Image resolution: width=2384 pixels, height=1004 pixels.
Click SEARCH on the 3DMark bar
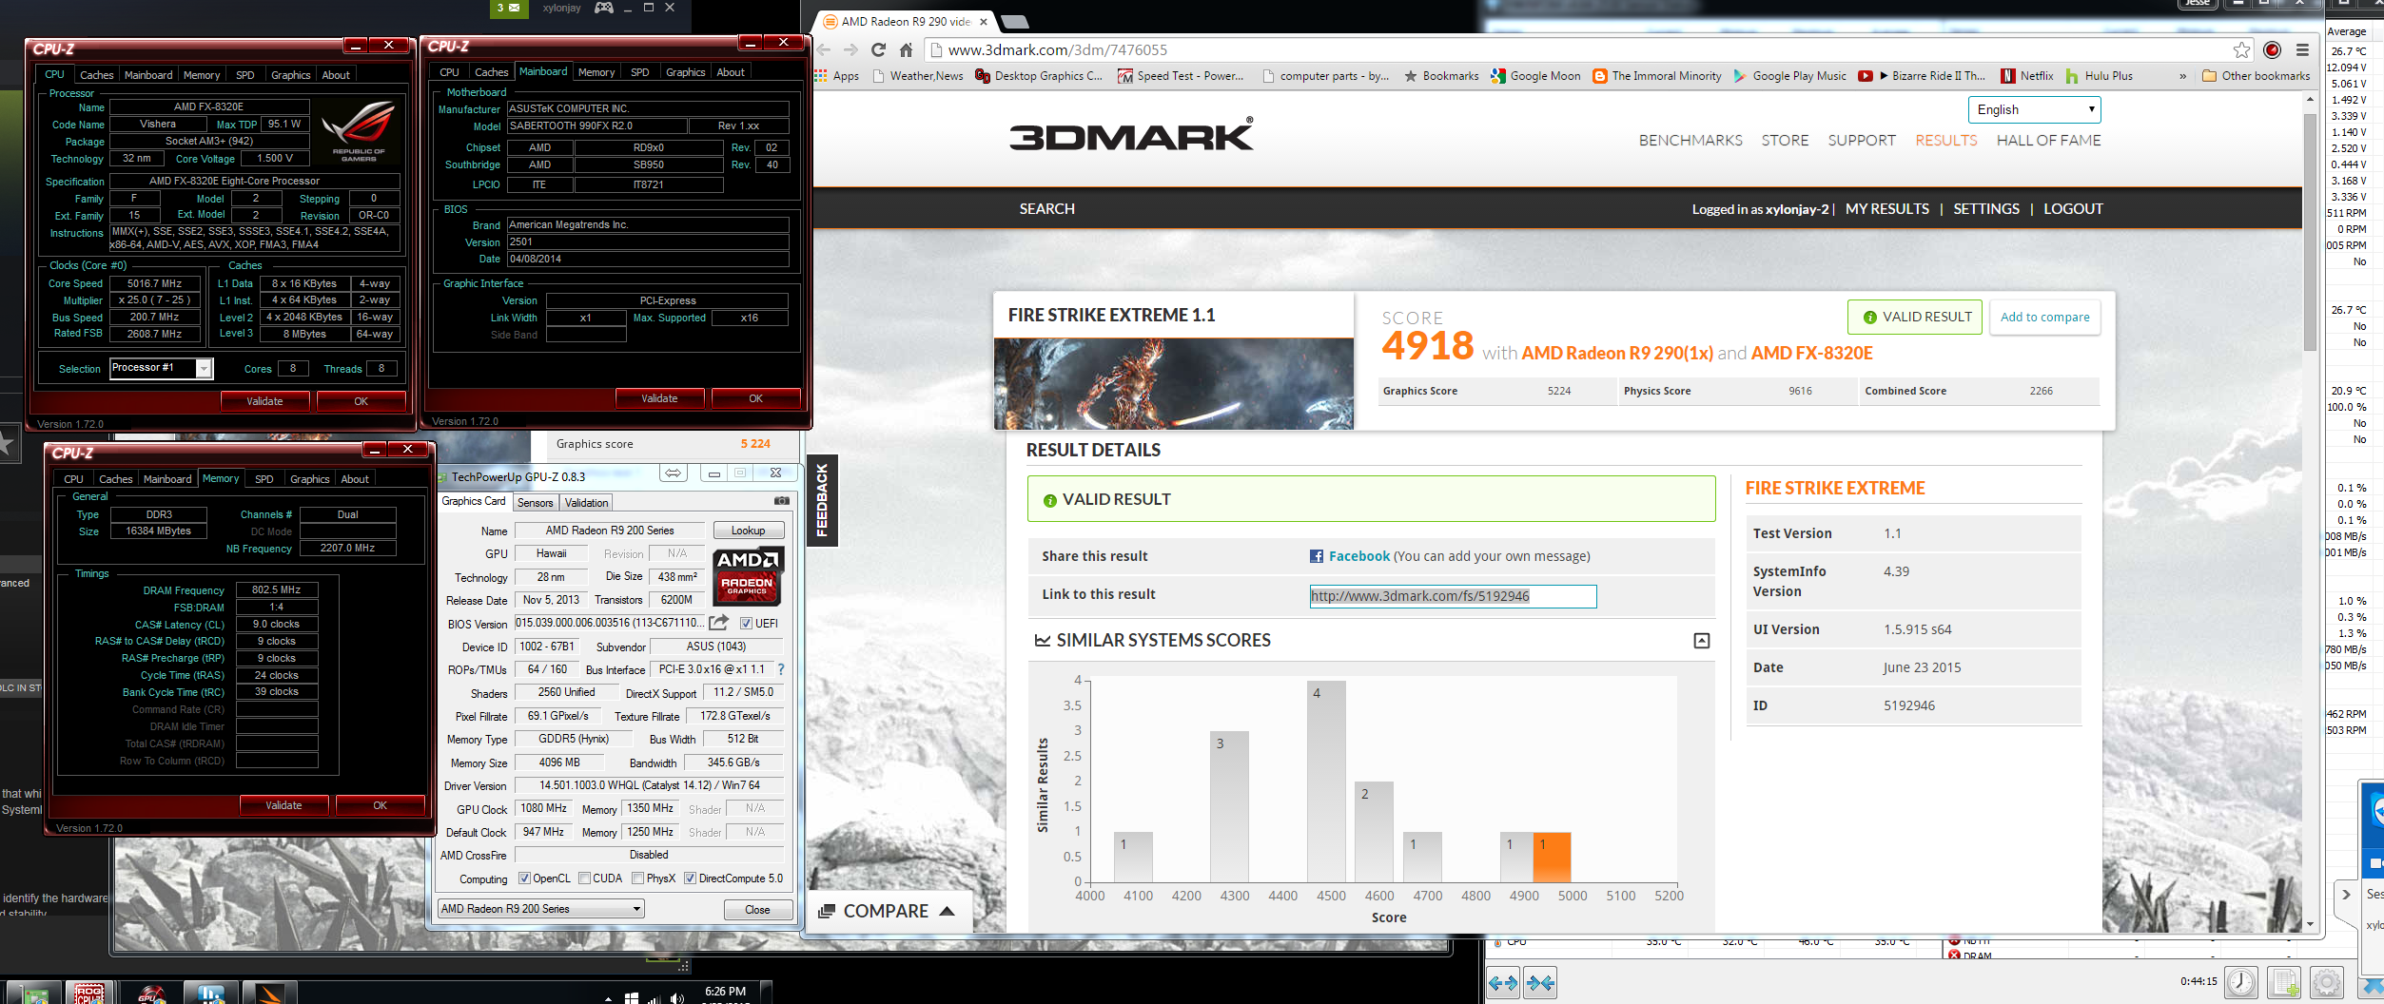coord(1046,208)
